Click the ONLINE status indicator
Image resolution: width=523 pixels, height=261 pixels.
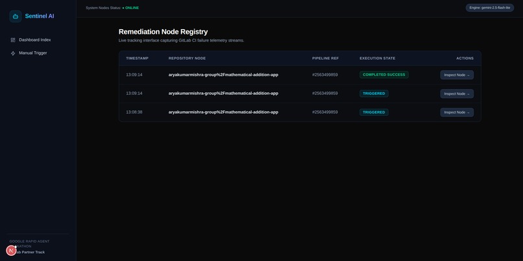pos(130,8)
